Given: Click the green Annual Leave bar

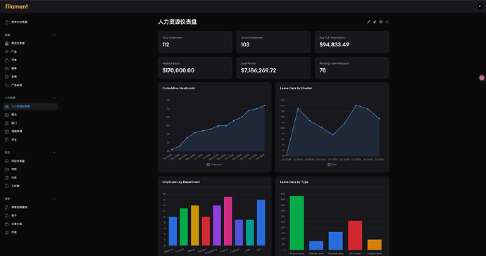Looking at the screenshot, I should tap(297, 223).
